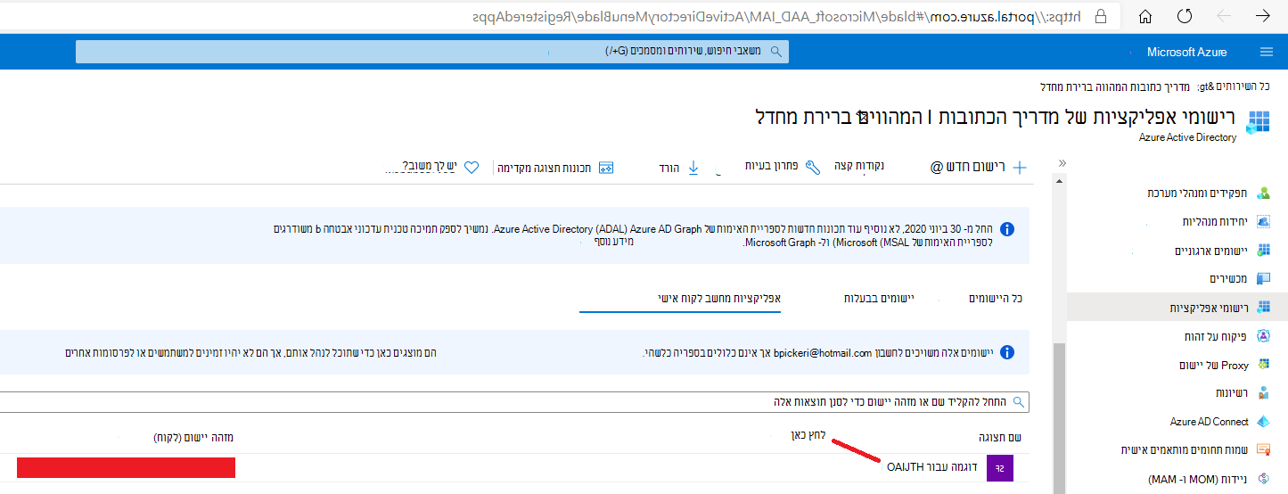Click פתרון בעיות toolbar button
The width and height of the screenshot is (1288, 494).
tap(783, 167)
